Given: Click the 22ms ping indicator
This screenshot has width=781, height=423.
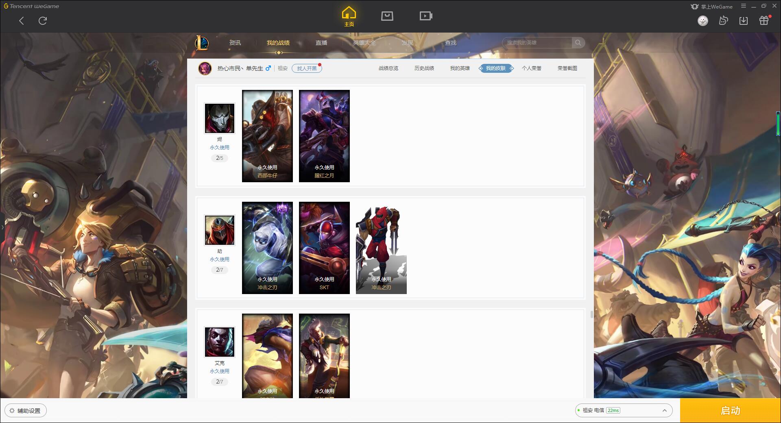Looking at the screenshot, I should 613,410.
